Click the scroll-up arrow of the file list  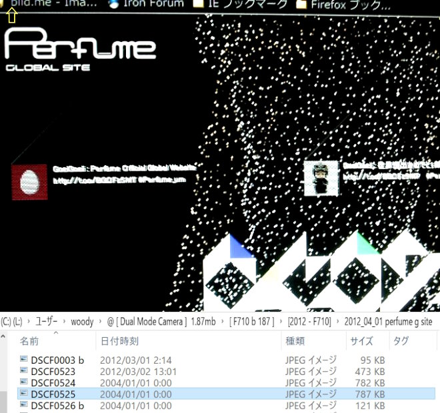[x=3, y=336]
